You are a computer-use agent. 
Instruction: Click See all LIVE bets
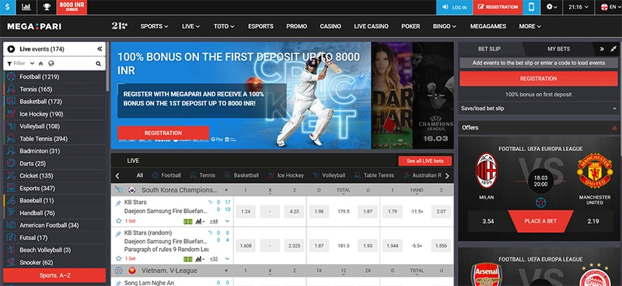pyautogui.click(x=425, y=161)
